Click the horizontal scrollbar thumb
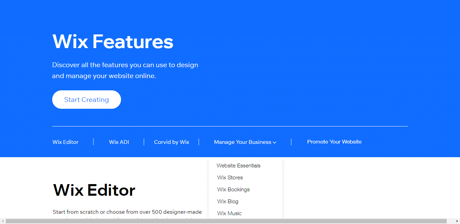The image size is (460, 224). point(226,221)
